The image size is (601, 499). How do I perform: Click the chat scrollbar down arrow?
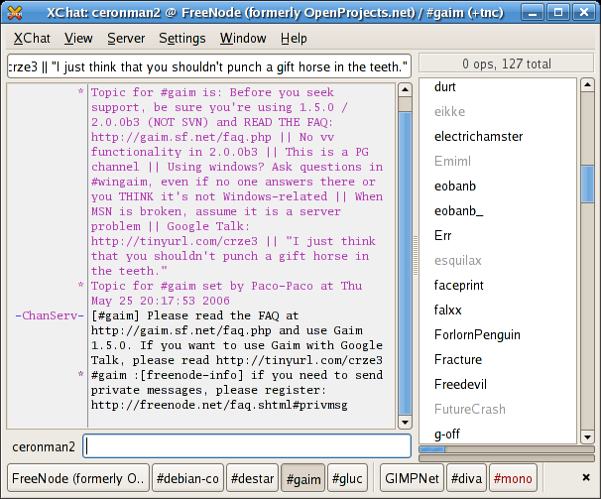tap(405, 422)
